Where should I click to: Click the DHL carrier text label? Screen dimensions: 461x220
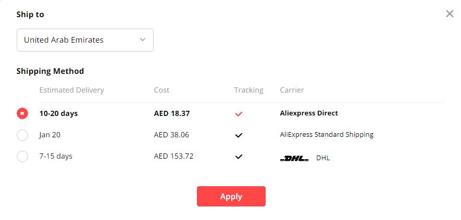point(323,158)
